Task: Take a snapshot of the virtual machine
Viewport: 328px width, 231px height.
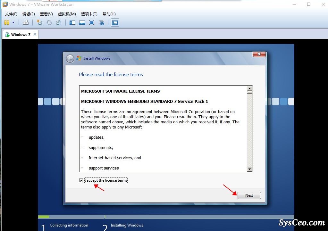Action: [39, 22]
